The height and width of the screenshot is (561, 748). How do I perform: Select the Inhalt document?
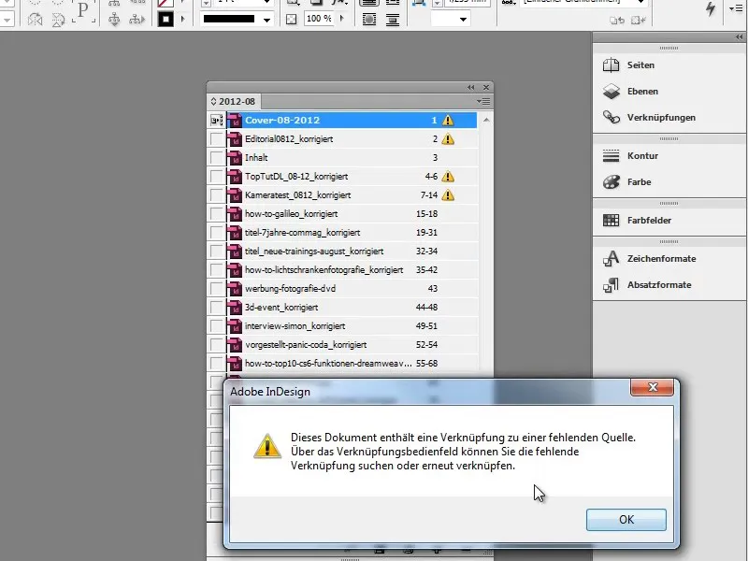tap(352, 157)
